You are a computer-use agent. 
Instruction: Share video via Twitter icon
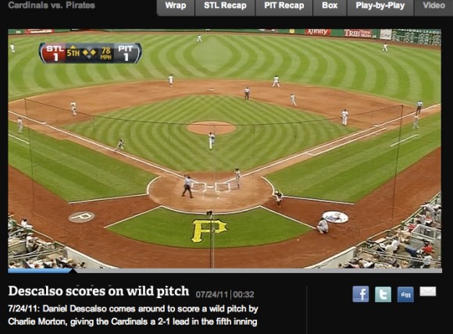tap(383, 294)
